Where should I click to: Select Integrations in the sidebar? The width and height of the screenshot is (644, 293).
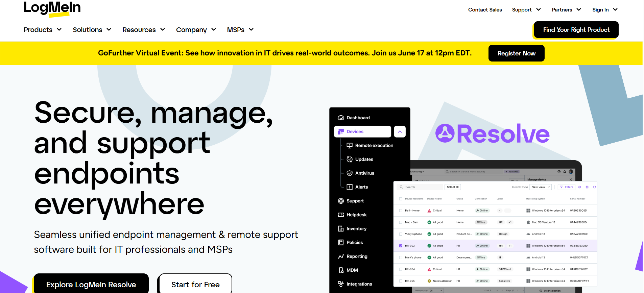click(359, 284)
